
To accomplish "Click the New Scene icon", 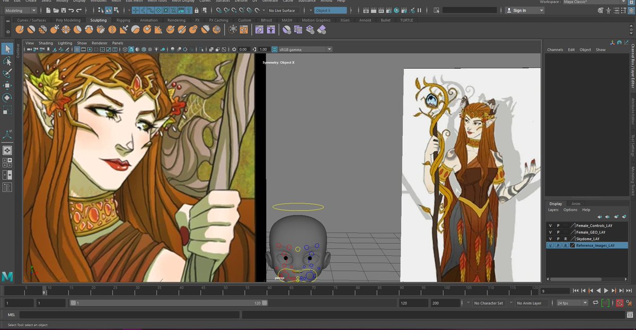I will click(x=48, y=11).
